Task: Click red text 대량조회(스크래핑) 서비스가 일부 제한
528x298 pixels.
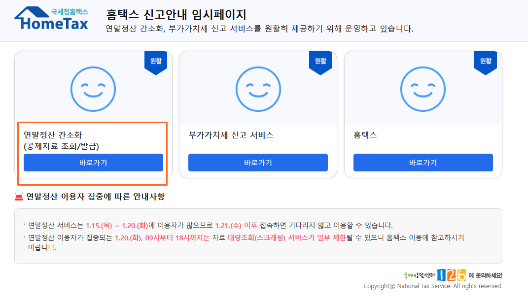Action: 287,238
